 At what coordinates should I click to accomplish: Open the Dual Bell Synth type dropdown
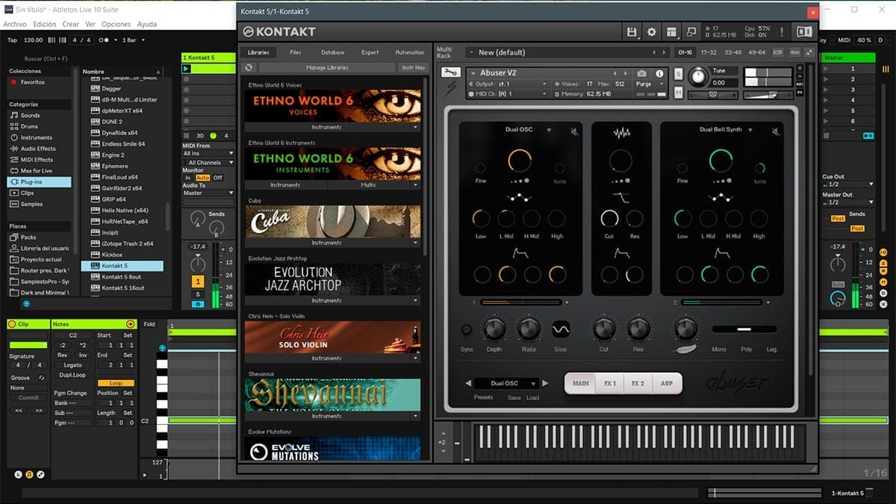pos(750,130)
